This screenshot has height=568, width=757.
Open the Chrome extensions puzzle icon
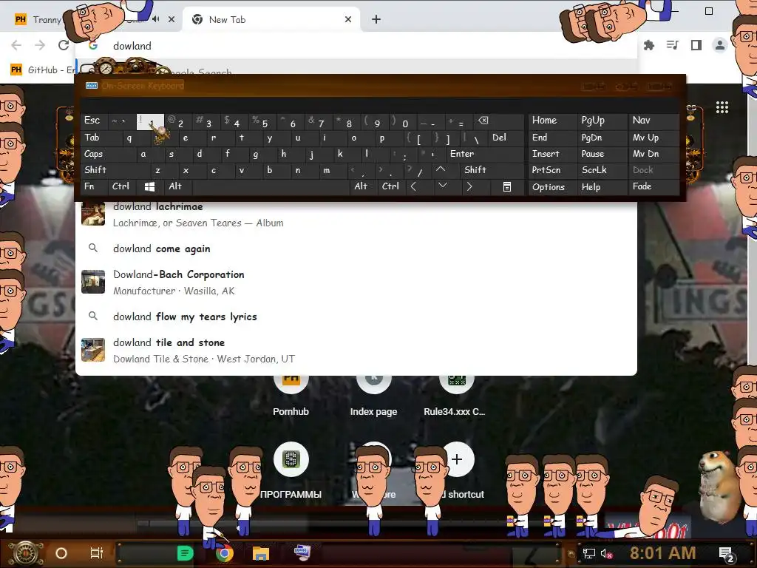[x=649, y=45]
